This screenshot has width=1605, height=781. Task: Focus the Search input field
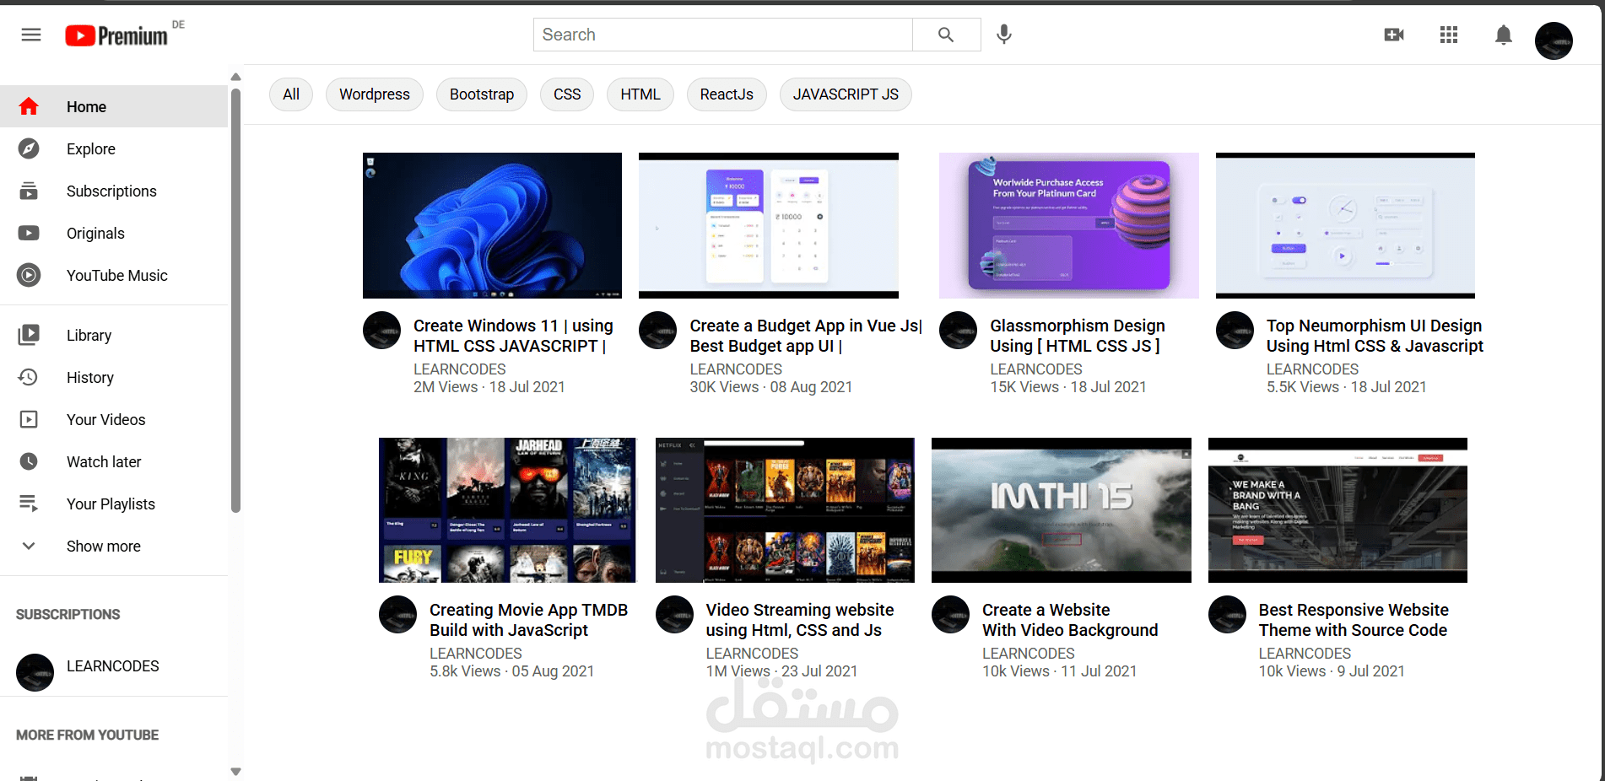click(x=723, y=35)
